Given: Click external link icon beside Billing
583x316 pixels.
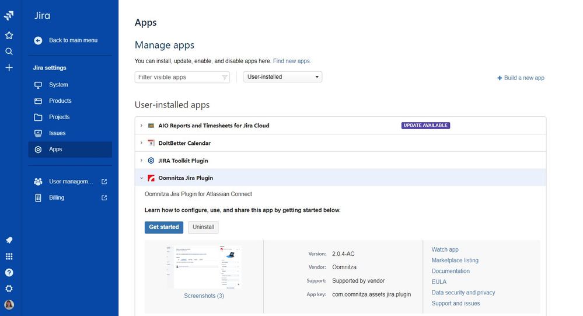Looking at the screenshot, I should click(x=104, y=197).
